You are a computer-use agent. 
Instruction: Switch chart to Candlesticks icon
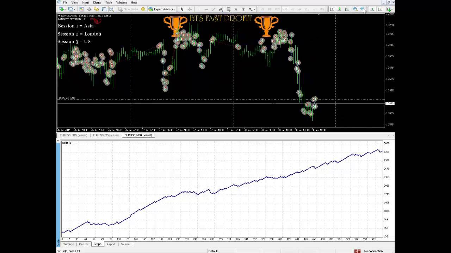(x=339, y=9)
